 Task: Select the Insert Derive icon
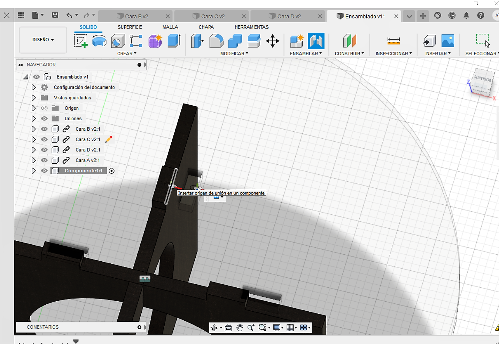pos(429,41)
